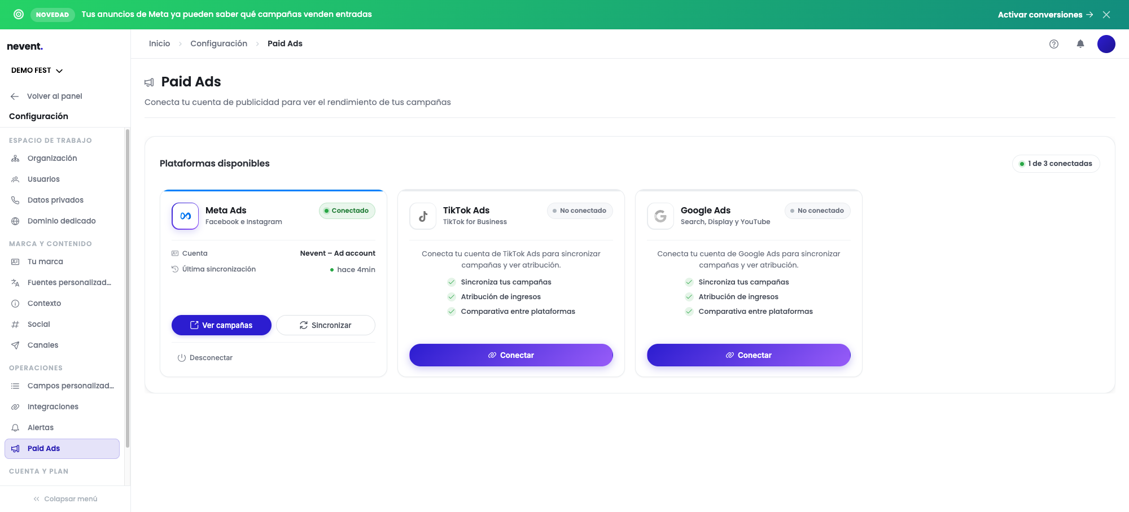This screenshot has height=512, width=1129.
Task: Click the nevent logo
Action: pos(25,46)
